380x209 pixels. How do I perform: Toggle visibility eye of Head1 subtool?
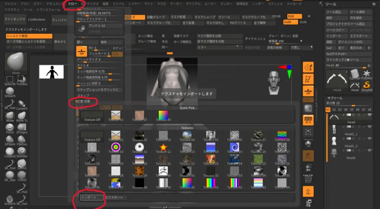pos(370,150)
